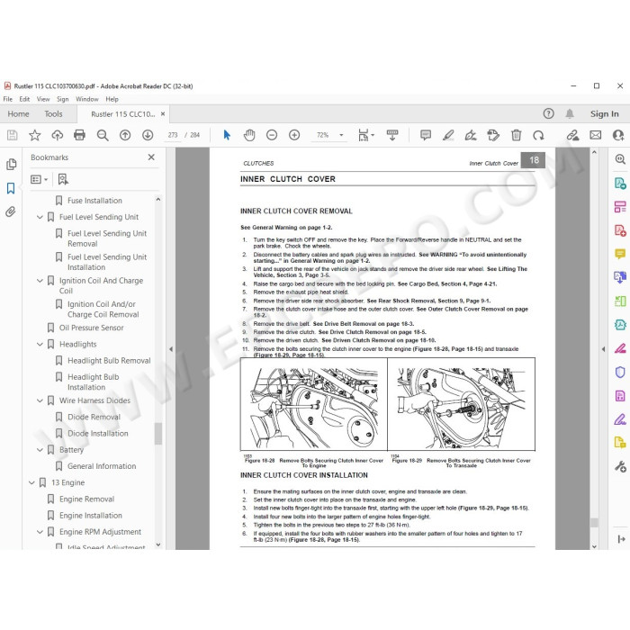Jump to Headlight Bulb Removal bookmark
The image size is (630, 630).
109,360
